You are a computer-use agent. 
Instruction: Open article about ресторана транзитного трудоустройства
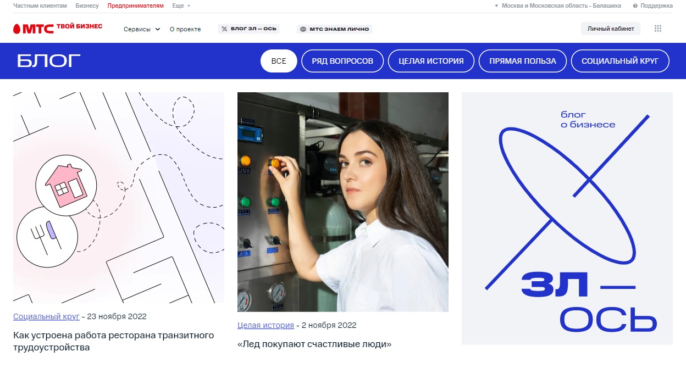113,341
